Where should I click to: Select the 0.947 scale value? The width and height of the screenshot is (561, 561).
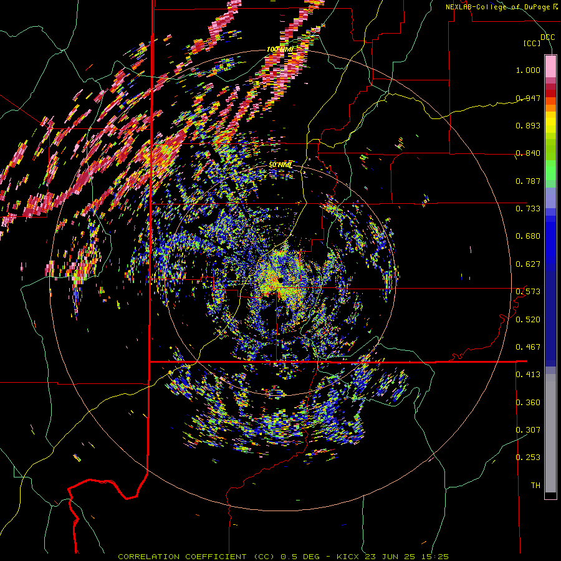tap(528, 98)
